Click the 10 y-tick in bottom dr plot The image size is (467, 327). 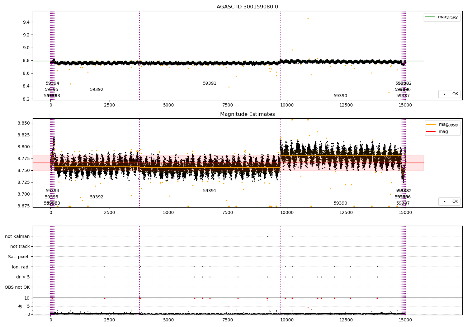coord(27,298)
